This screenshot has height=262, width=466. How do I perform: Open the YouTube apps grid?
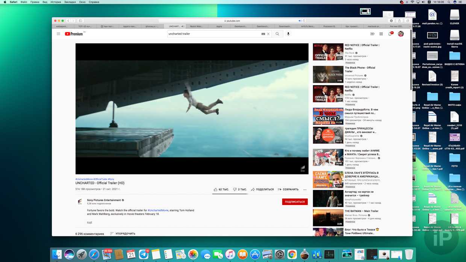pyautogui.click(x=381, y=34)
